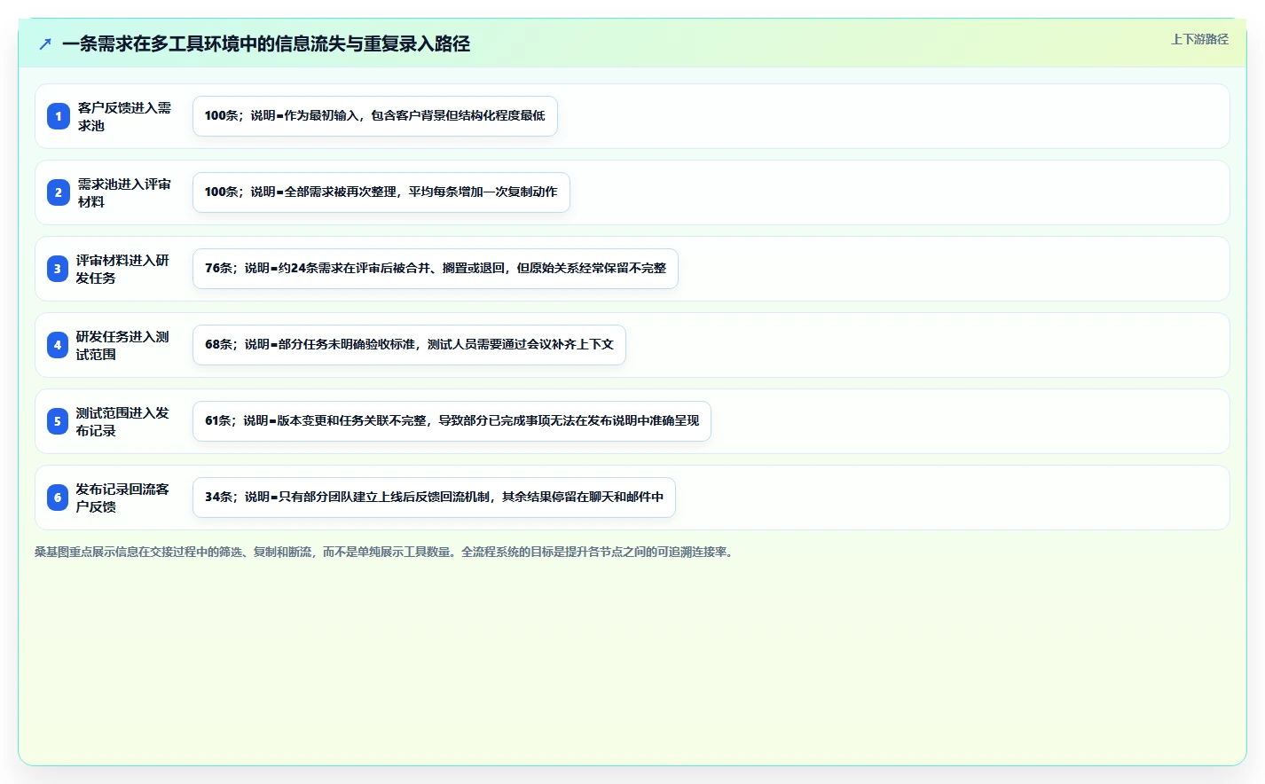Click the 评审材料进入研发任务 label

pyautogui.click(x=122, y=269)
